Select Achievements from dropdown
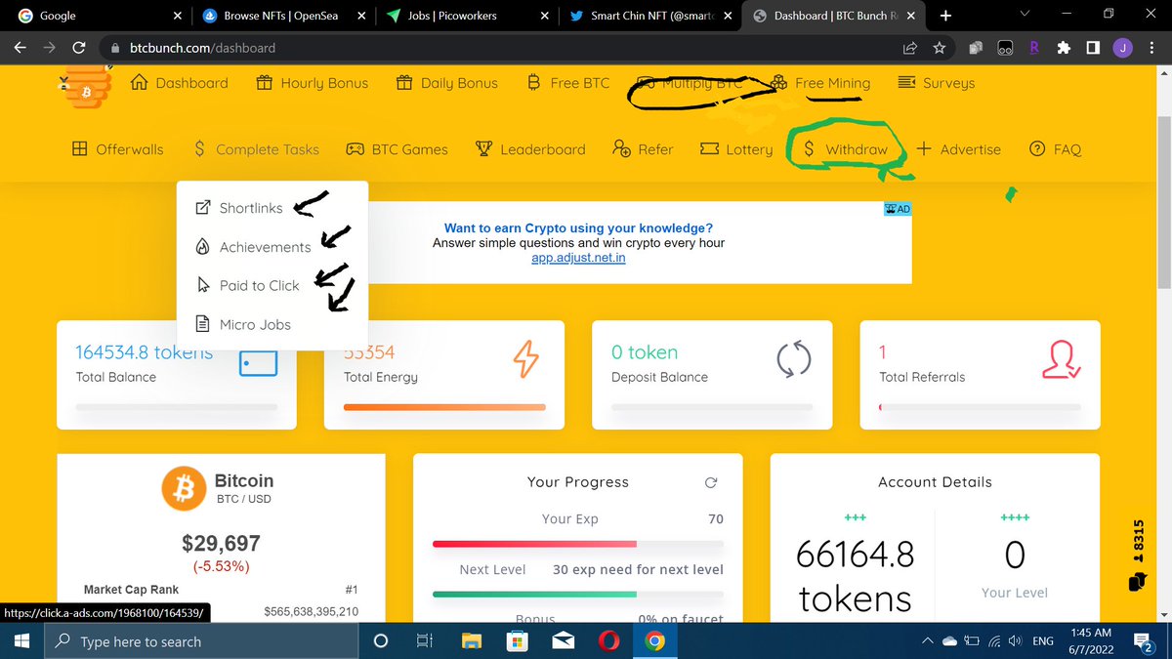The height and width of the screenshot is (659, 1172). pos(253,247)
